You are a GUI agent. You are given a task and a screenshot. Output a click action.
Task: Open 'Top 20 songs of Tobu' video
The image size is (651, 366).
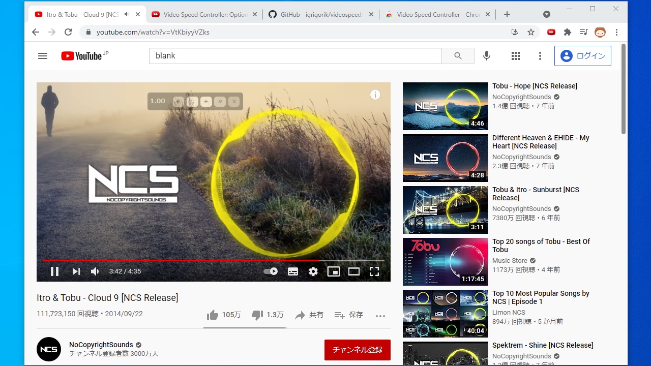click(x=541, y=246)
